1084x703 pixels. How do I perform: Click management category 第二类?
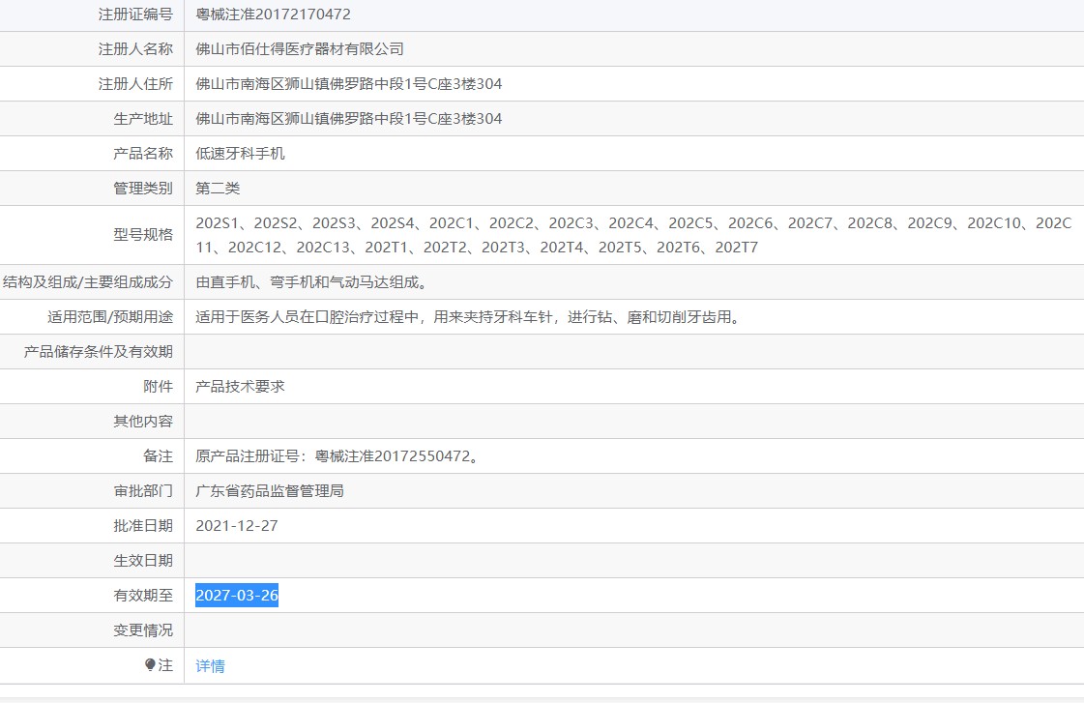coord(218,188)
